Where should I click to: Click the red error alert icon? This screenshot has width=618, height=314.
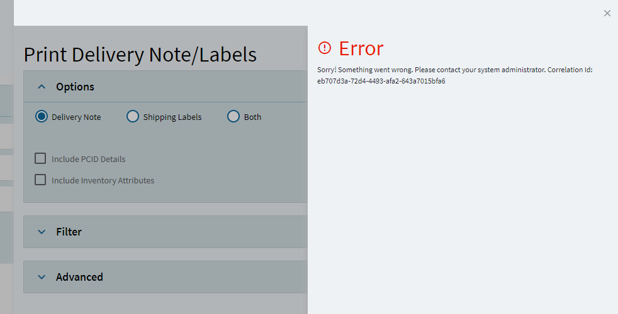pyautogui.click(x=324, y=48)
